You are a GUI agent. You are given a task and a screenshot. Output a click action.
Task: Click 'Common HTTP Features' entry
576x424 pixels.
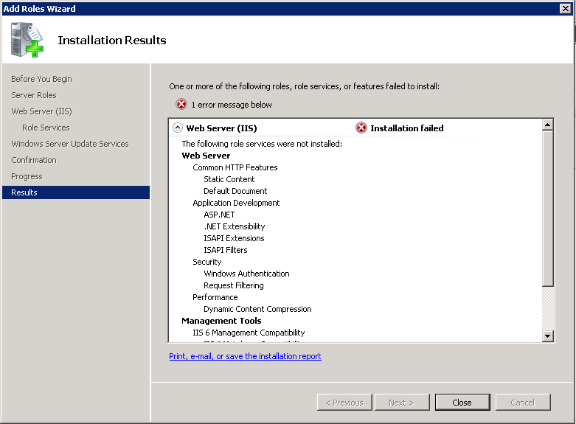(x=235, y=167)
